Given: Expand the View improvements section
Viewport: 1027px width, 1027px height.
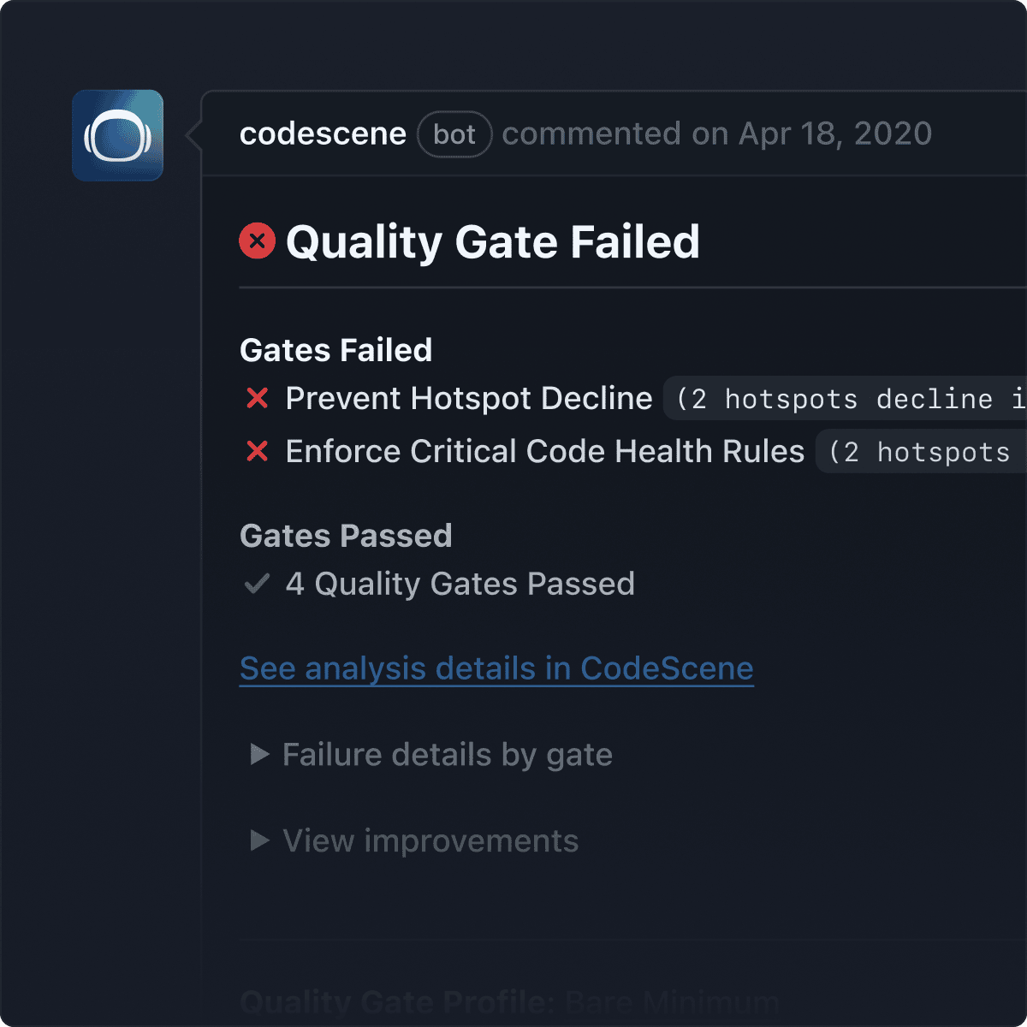Looking at the screenshot, I should click(x=430, y=841).
